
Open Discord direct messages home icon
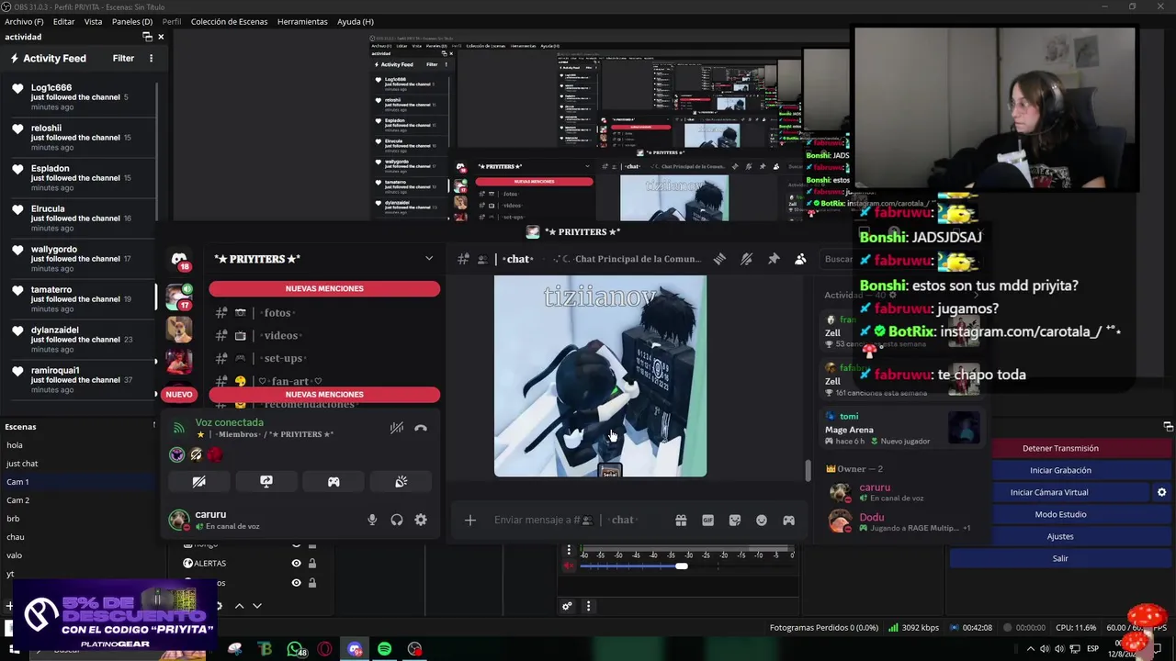coord(179,260)
